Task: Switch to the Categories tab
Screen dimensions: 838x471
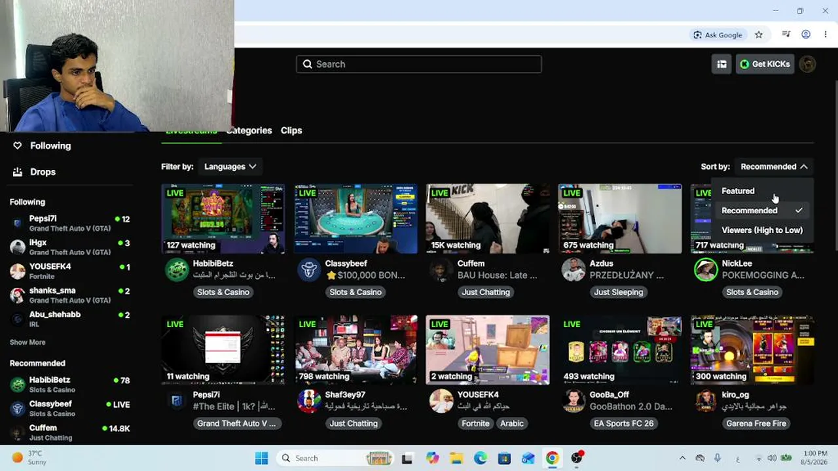Action: point(249,130)
